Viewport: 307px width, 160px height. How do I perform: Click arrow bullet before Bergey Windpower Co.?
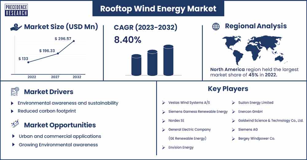[233, 139]
